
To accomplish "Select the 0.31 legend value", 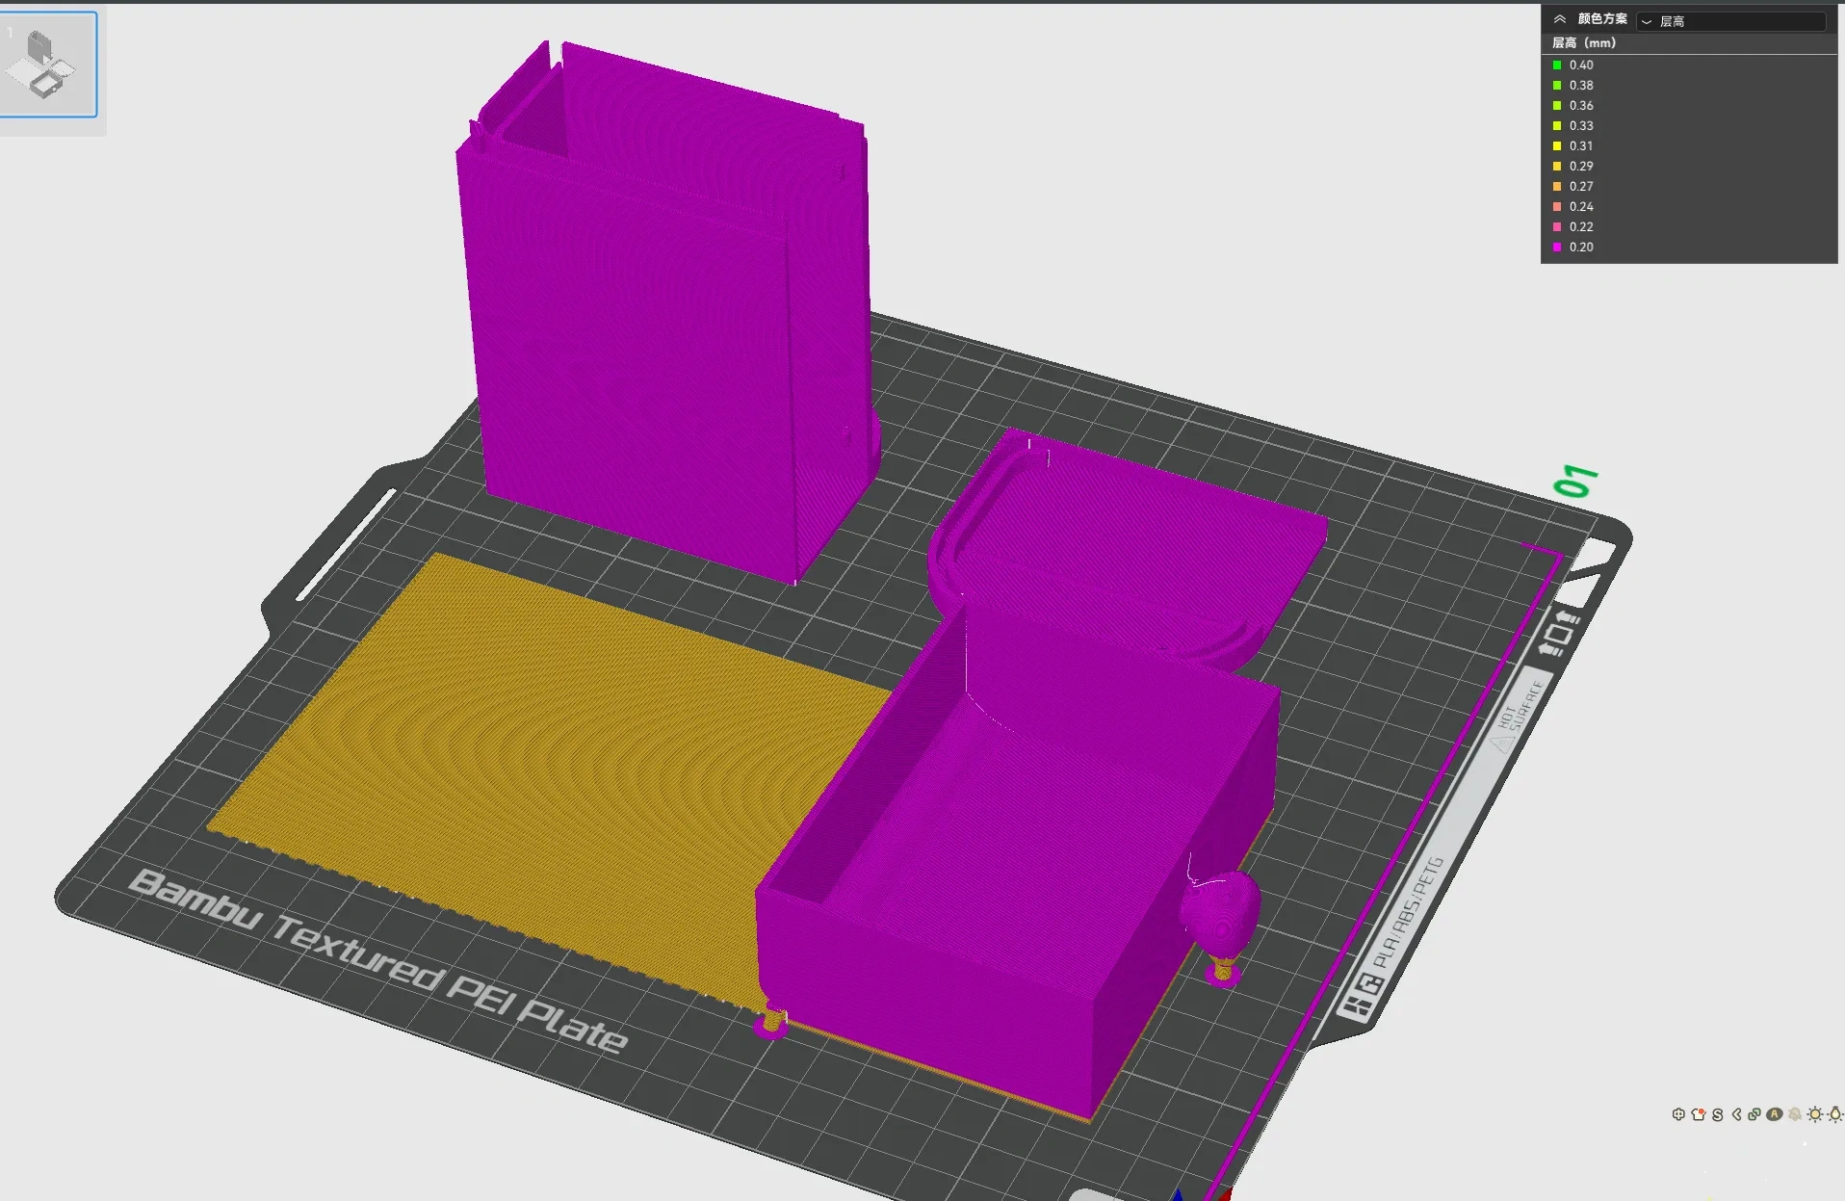I will pyautogui.click(x=1581, y=145).
